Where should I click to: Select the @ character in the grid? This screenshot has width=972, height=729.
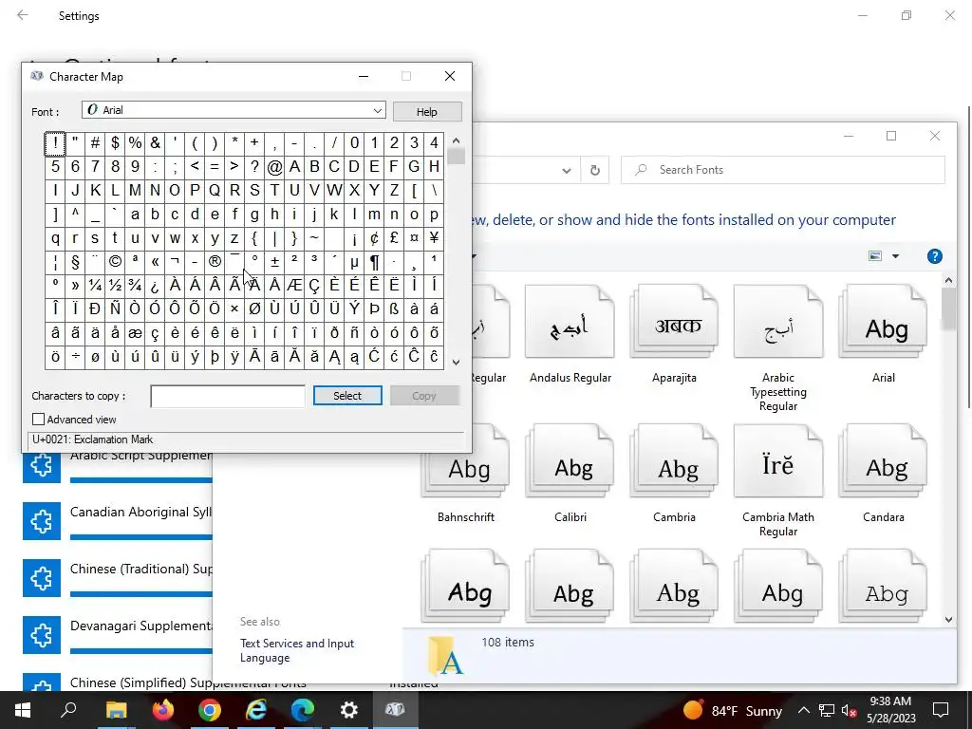pos(274,167)
